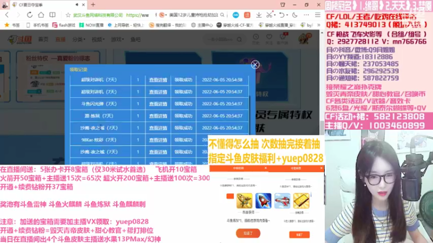This screenshot has width=433, height=243.
Task: Click the rectangular 知道了 button
Action: pyautogui.click(x=299, y=234)
